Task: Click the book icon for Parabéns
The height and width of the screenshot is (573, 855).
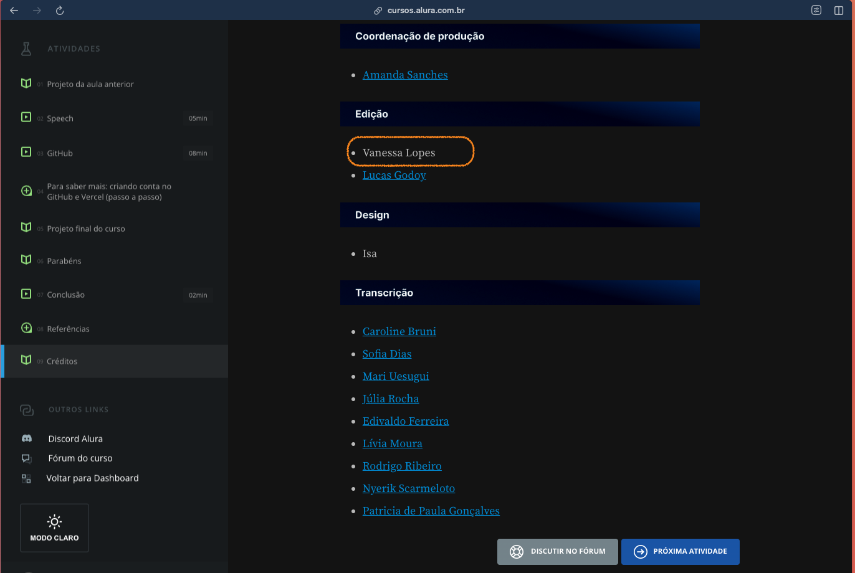Action: [x=26, y=260]
